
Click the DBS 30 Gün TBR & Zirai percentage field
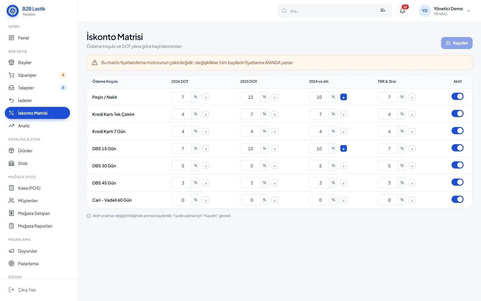(388, 166)
